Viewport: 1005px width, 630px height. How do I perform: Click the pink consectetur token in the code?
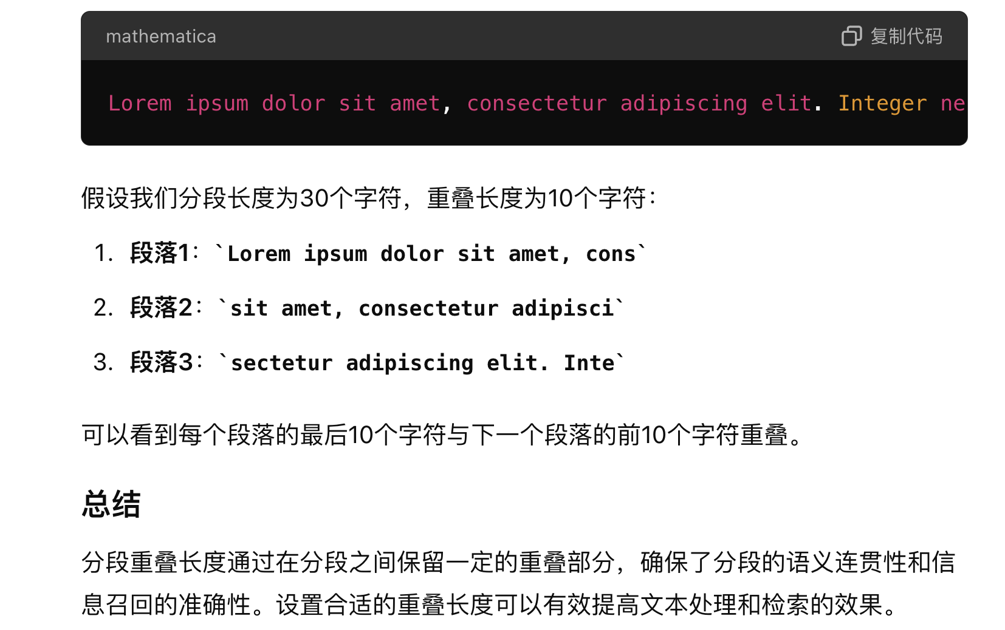tap(537, 103)
